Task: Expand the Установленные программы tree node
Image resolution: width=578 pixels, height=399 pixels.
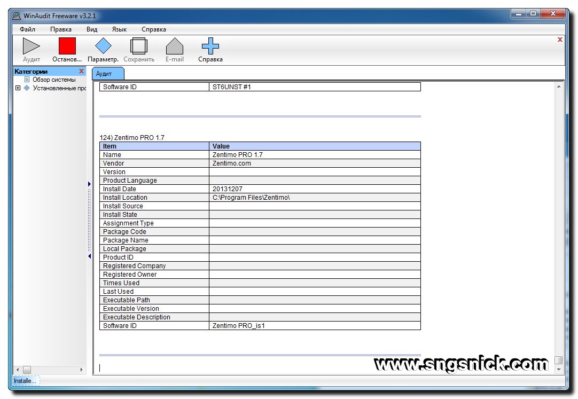Action: [x=17, y=88]
